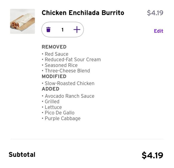
Task: Click the Three-Cheese Blend entry
Action: pos(67,71)
